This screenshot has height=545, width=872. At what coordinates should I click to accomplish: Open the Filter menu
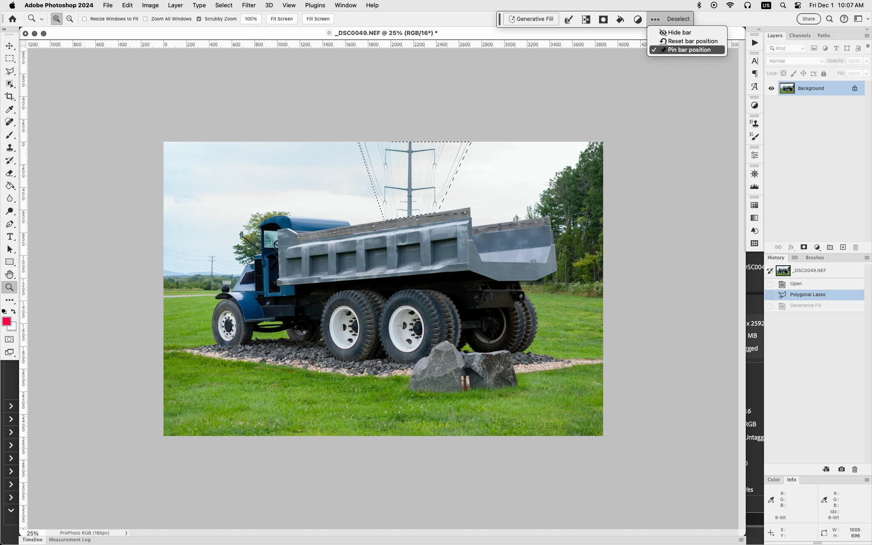coord(248,5)
